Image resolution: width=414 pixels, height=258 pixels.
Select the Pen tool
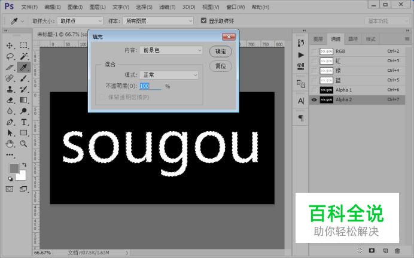pyautogui.click(x=10, y=122)
